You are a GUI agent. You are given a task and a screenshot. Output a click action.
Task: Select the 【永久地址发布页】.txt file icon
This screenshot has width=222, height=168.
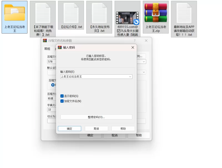pos(99,13)
